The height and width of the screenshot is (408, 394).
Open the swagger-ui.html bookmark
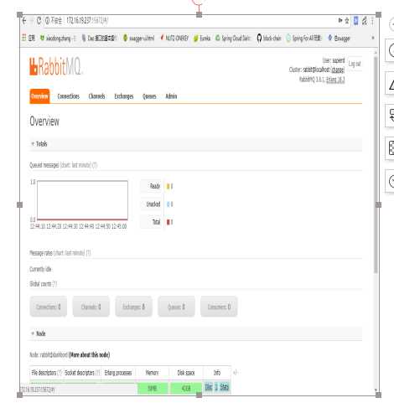click(x=139, y=38)
